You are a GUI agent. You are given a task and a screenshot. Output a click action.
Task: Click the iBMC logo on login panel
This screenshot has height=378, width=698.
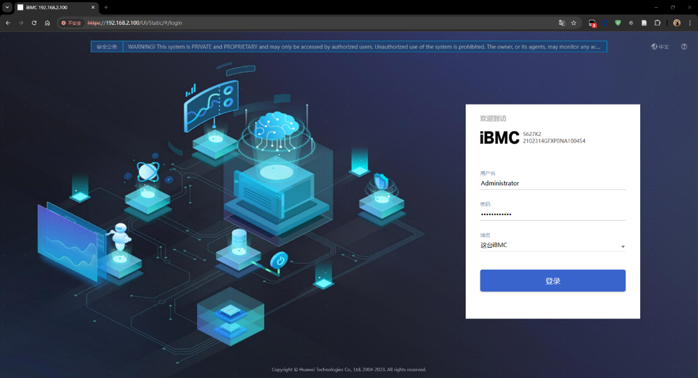click(499, 138)
